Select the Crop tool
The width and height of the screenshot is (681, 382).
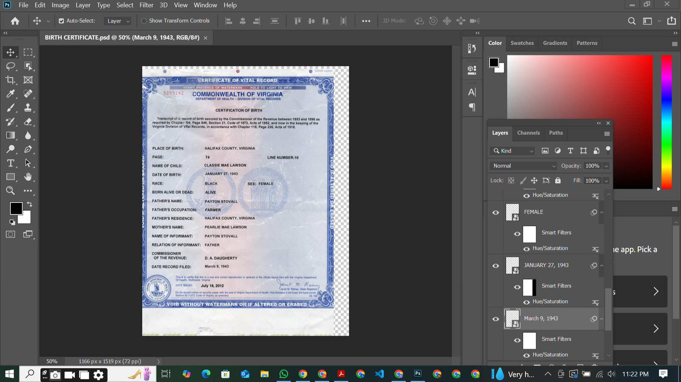point(10,80)
